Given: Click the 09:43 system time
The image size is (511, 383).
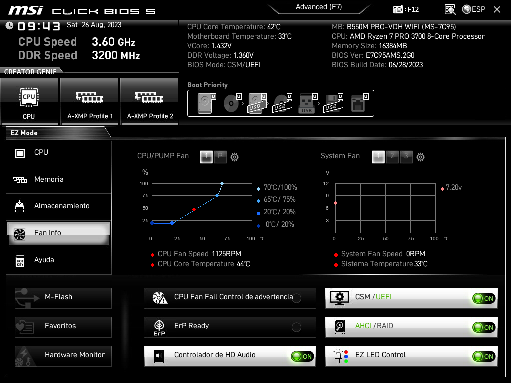Looking at the screenshot, I should pos(39,26).
